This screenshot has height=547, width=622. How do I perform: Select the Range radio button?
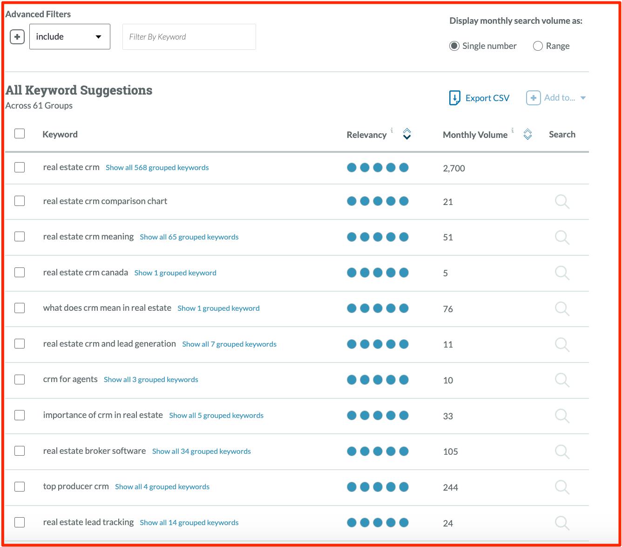tap(538, 46)
